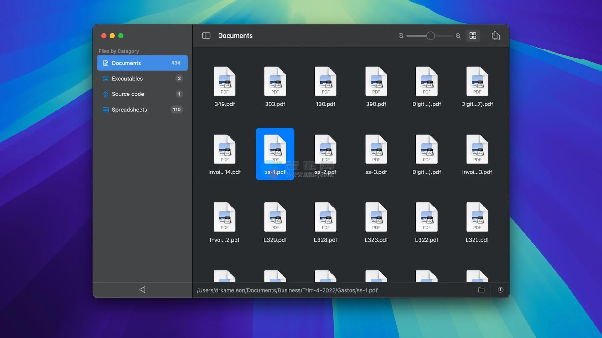
Task: Reveal file in Finder folder icon
Action: [x=481, y=290]
